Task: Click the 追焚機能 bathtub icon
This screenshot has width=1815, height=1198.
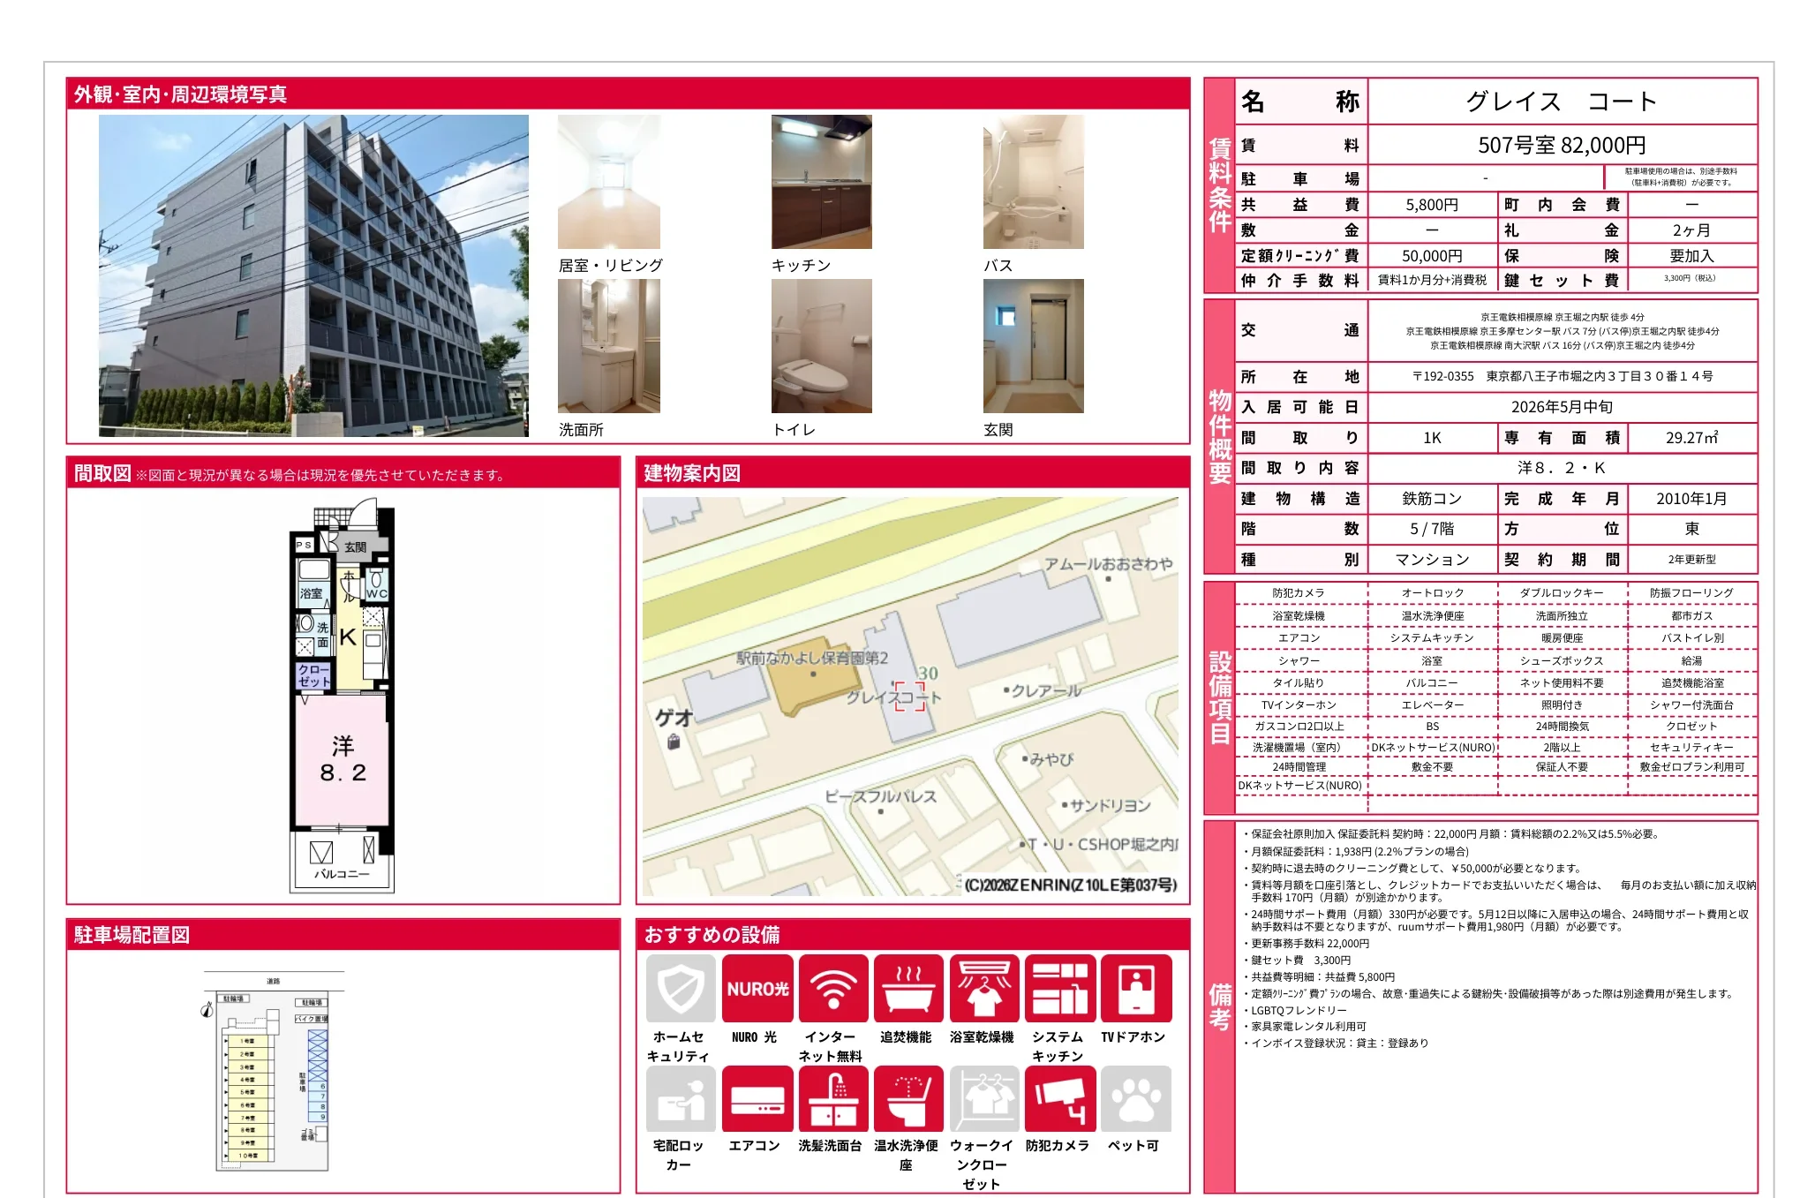Action: (x=908, y=989)
